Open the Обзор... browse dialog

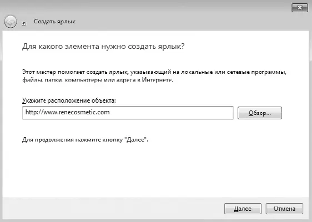pos(260,113)
